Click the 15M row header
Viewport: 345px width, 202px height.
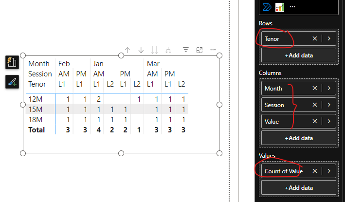[x=35, y=109]
